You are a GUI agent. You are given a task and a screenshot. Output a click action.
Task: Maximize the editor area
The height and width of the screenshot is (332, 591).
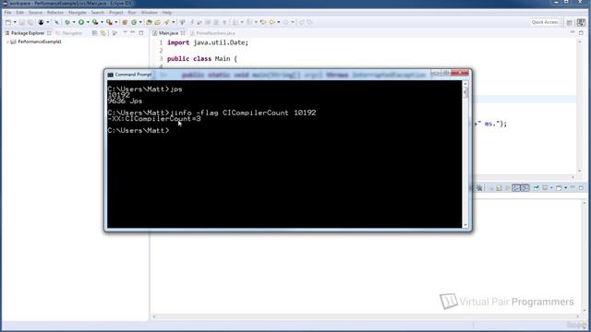click(581, 33)
